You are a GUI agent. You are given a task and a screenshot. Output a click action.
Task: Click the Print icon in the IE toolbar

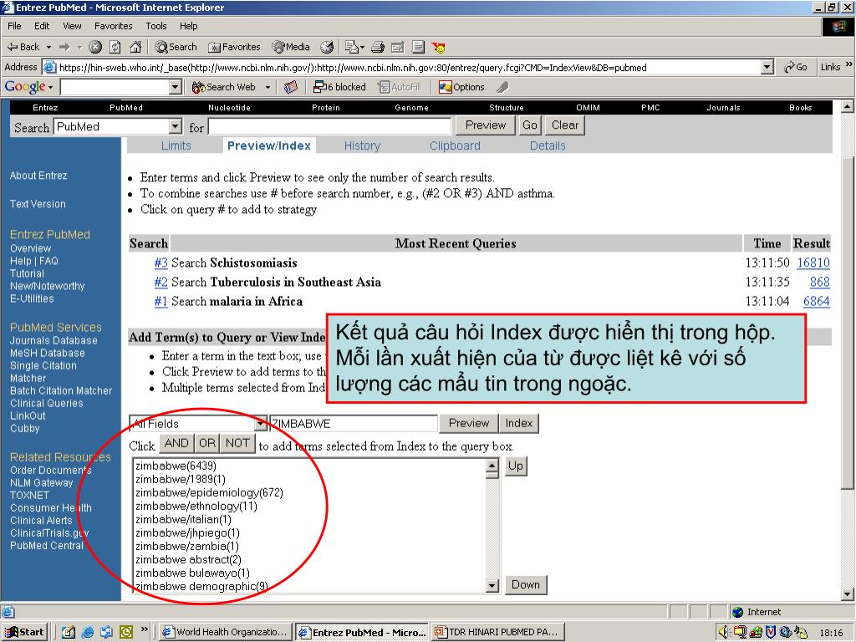click(378, 47)
